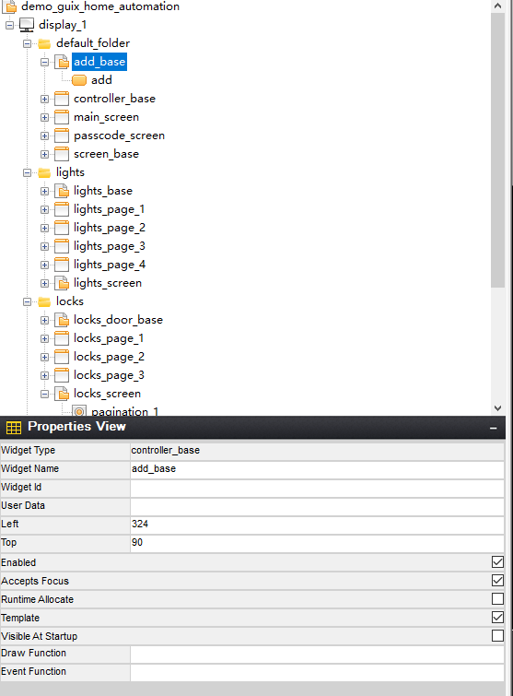Toggle the Runtime Allocate checkbox
Viewport: 513px width, 696px height.
(497, 599)
